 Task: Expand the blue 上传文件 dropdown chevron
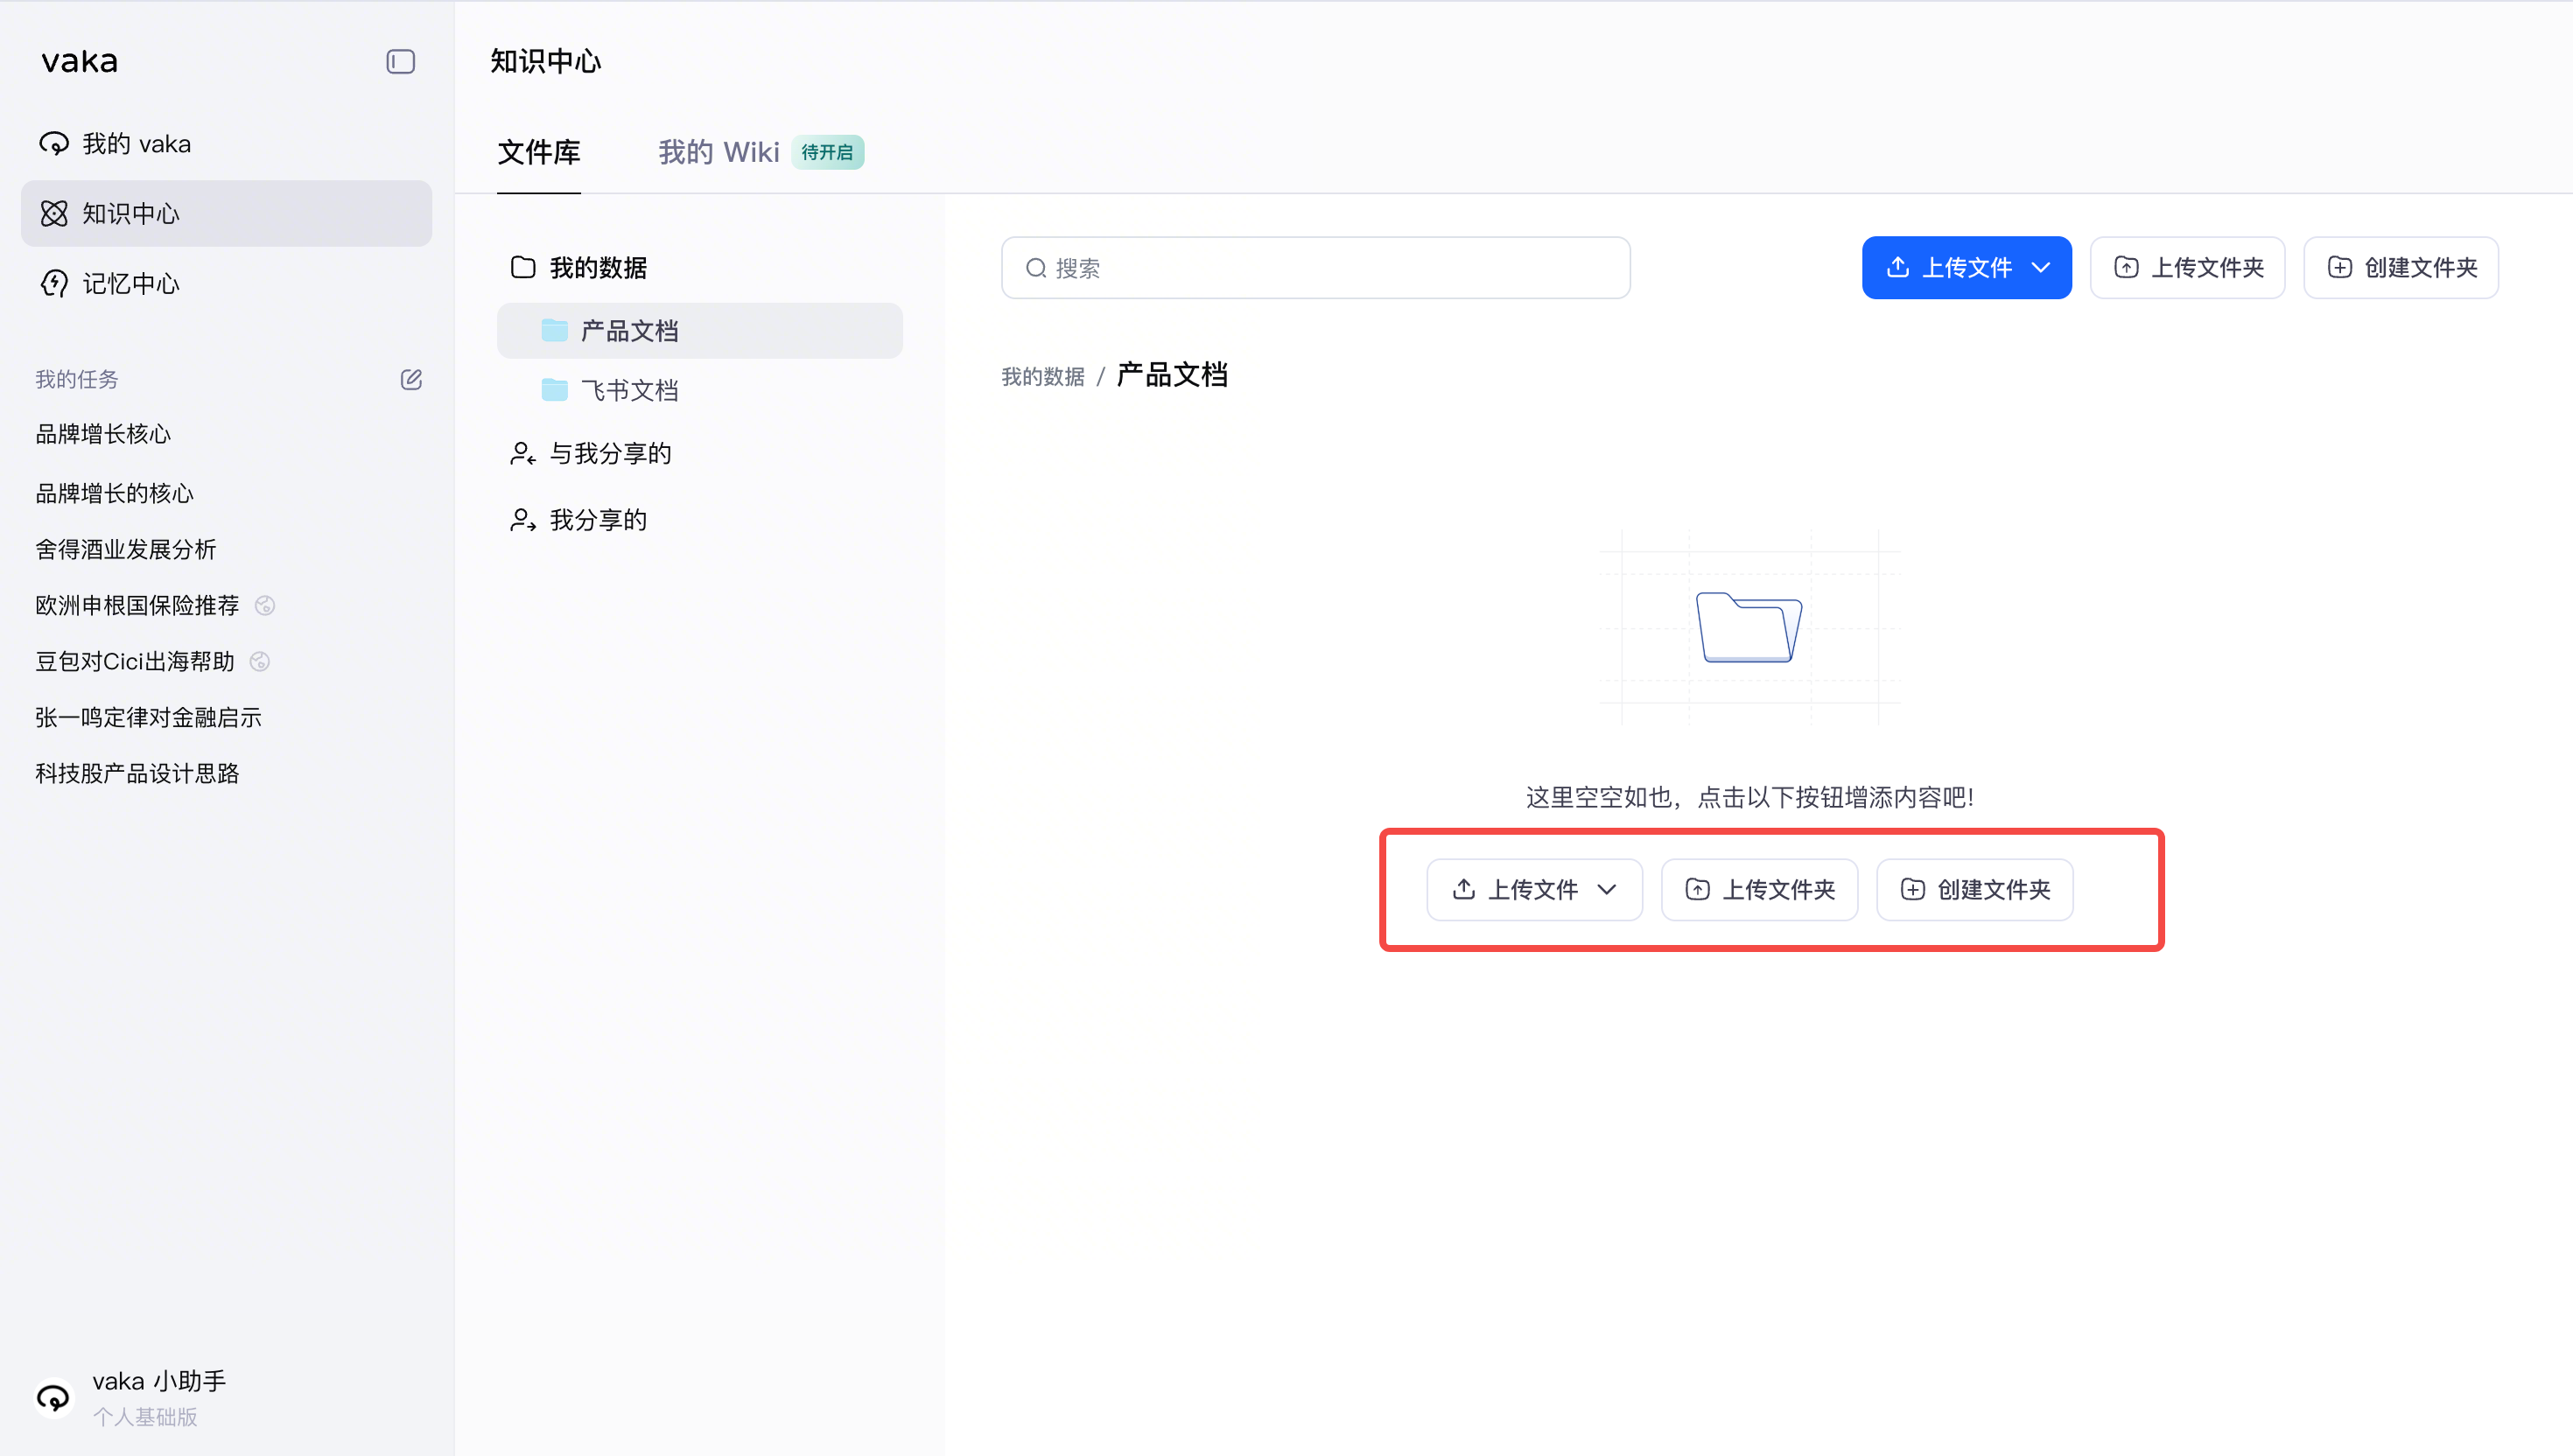coord(2041,268)
